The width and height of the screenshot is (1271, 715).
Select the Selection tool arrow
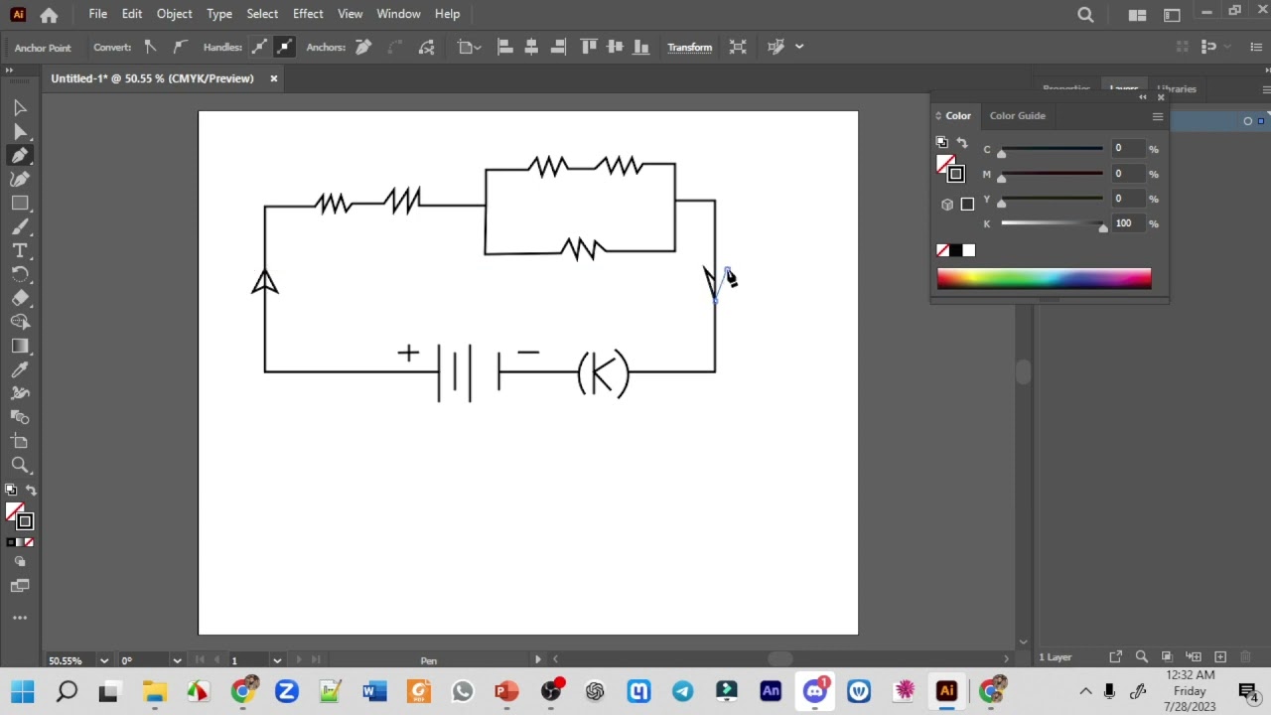(20, 107)
